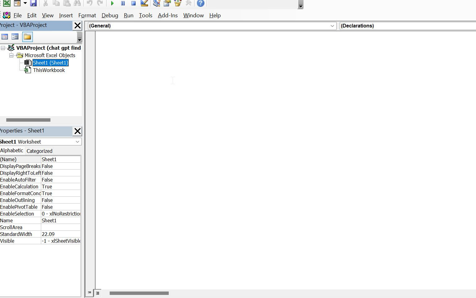
Task: Open the Tools menu
Action: point(146,15)
